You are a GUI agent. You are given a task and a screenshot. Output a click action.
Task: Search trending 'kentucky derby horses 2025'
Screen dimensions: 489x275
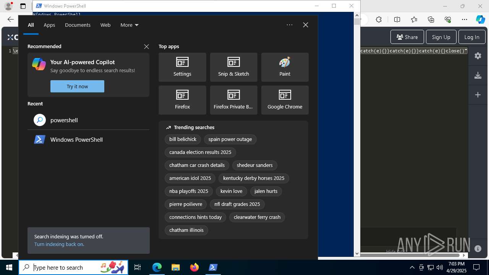click(x=254, y=178)
